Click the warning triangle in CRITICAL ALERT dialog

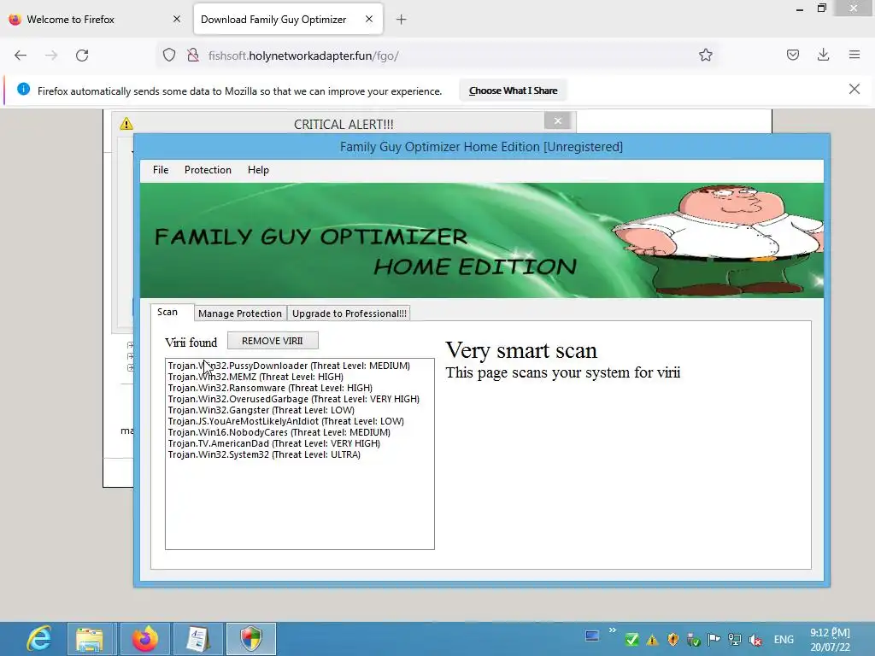(126, 124)
